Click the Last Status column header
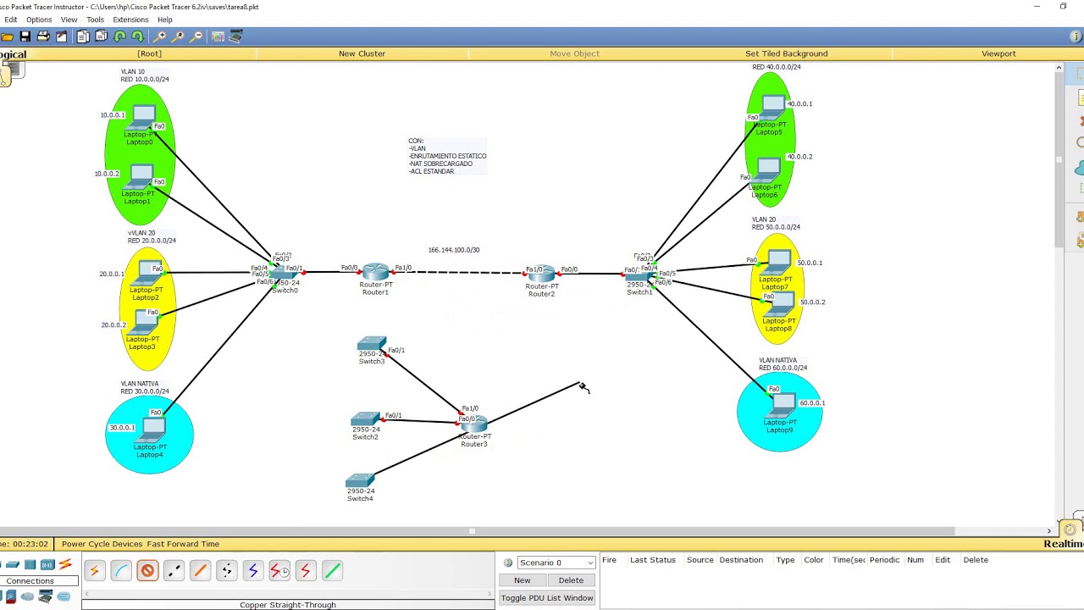The width and height of the screenshot is (1084, 610). click(652, 560)
